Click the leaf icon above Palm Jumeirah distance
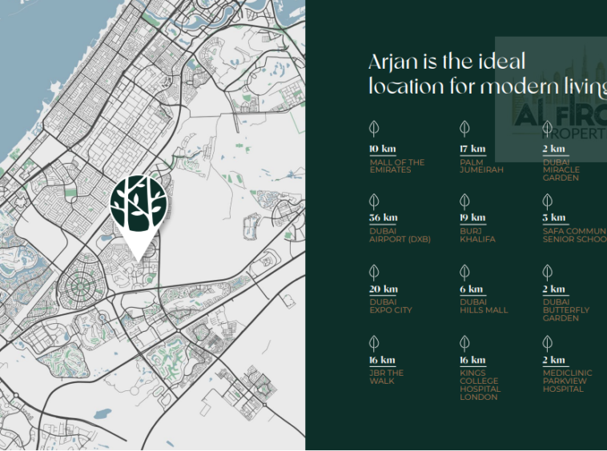 point(464,129)
